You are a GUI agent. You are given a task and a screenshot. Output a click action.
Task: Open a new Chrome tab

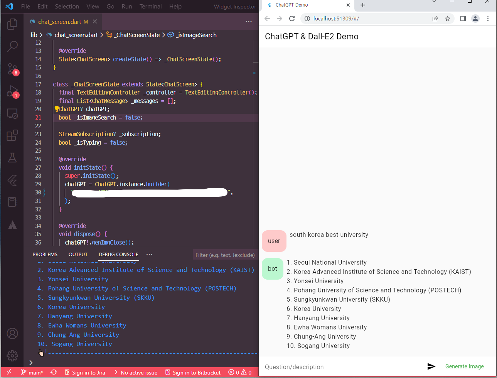coord(362,5)
